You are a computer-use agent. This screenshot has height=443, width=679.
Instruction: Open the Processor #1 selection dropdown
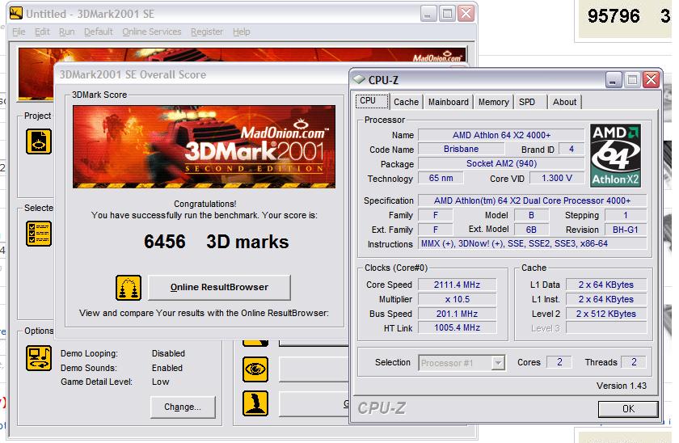pyautogui.click(x=462, y=363)
